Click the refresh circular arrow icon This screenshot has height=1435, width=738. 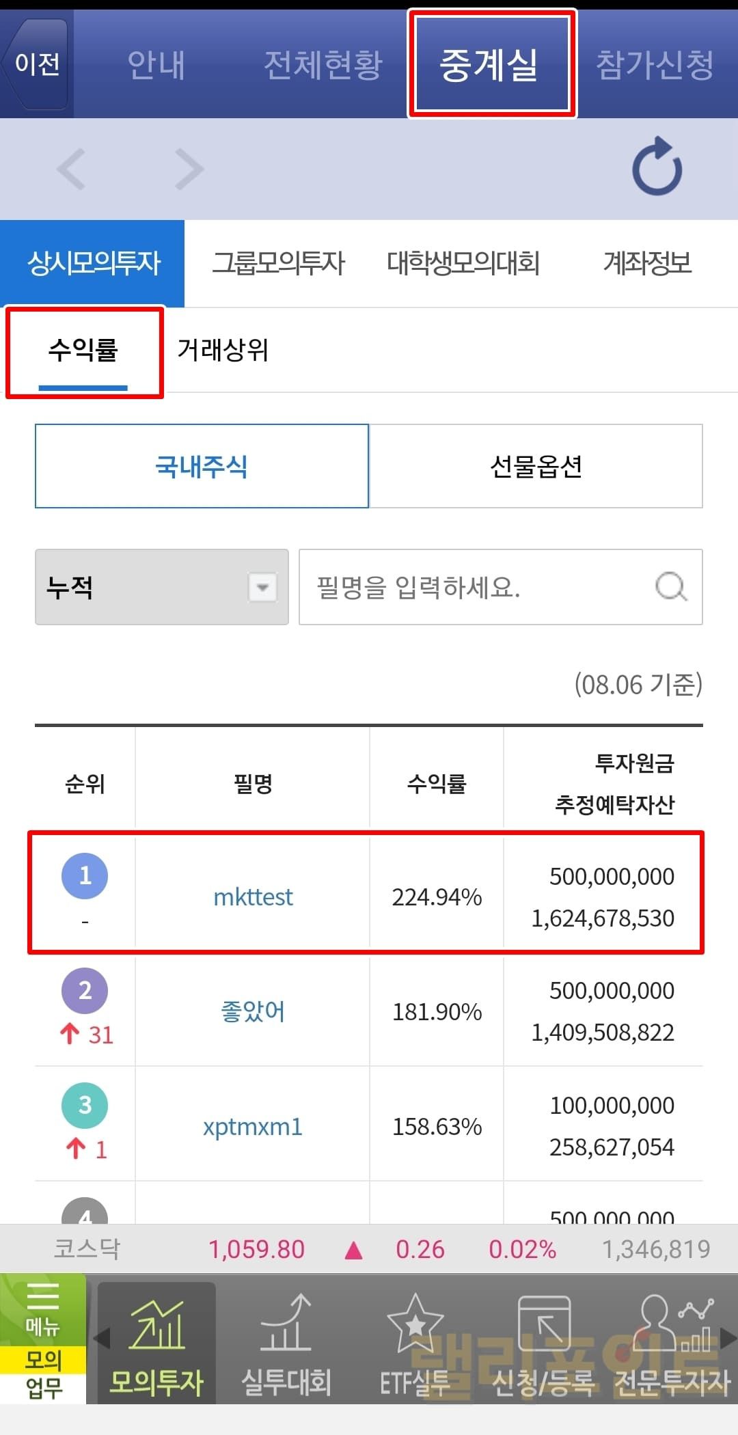657,167
